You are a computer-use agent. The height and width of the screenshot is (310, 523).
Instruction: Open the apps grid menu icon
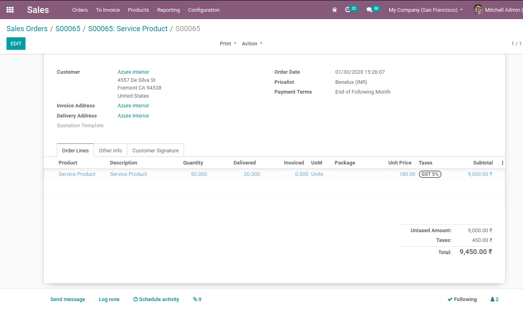[10, 10]
